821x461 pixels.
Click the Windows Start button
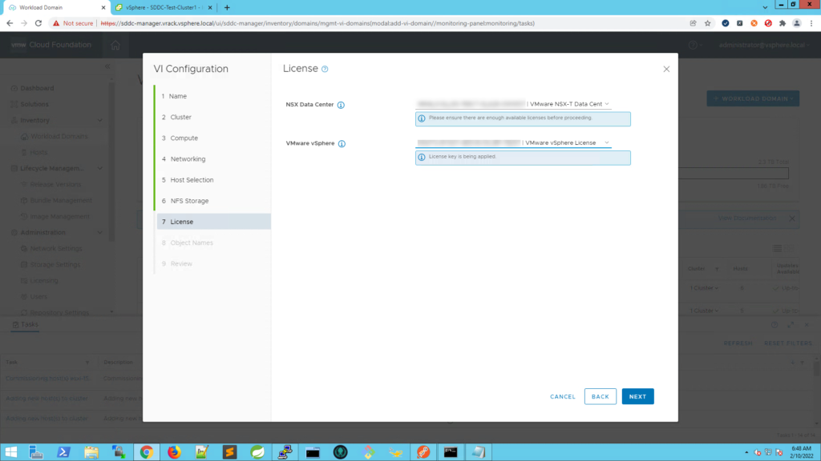pyautogui.click(x=11, y=451)
